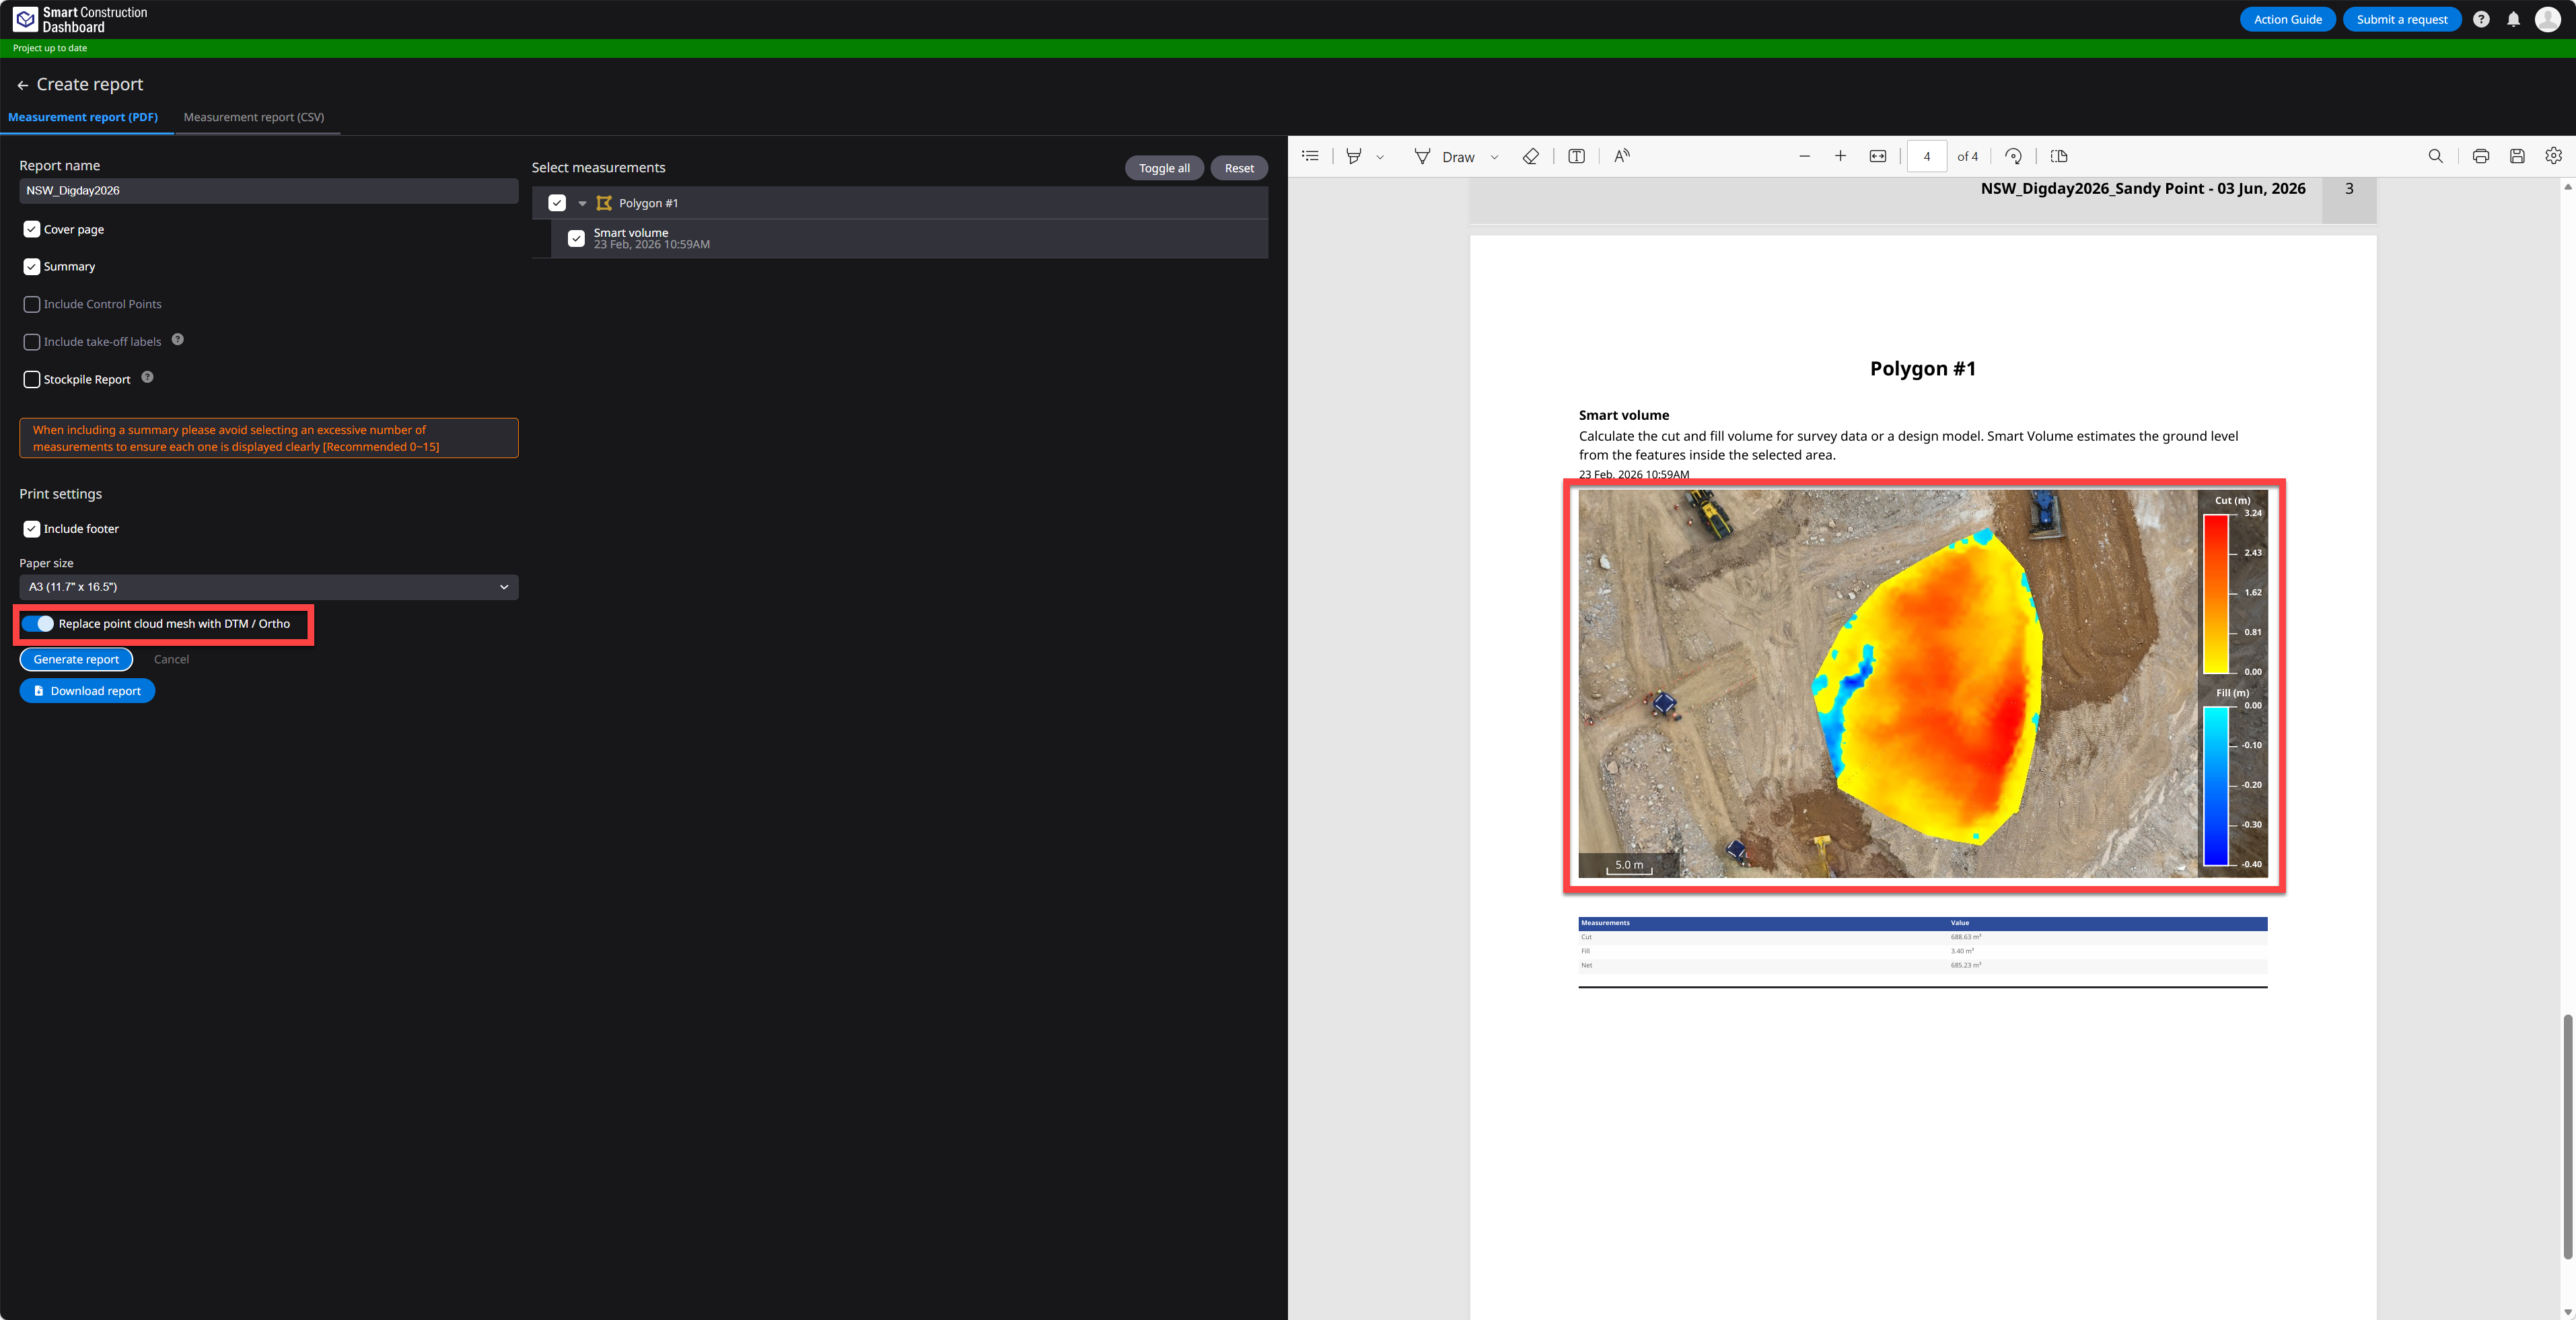Screen dimensions: 2576x1320
Task: Click the Fill (m) color scale bar
Action: click(x=2216, y=786)
